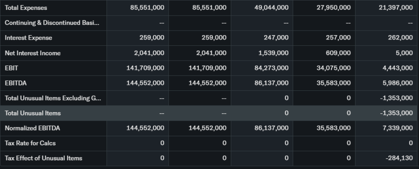This screenshot has height=169, width=419.
Task: Click the Total Expenses value 49,044,000
Action: coord(271,8)
